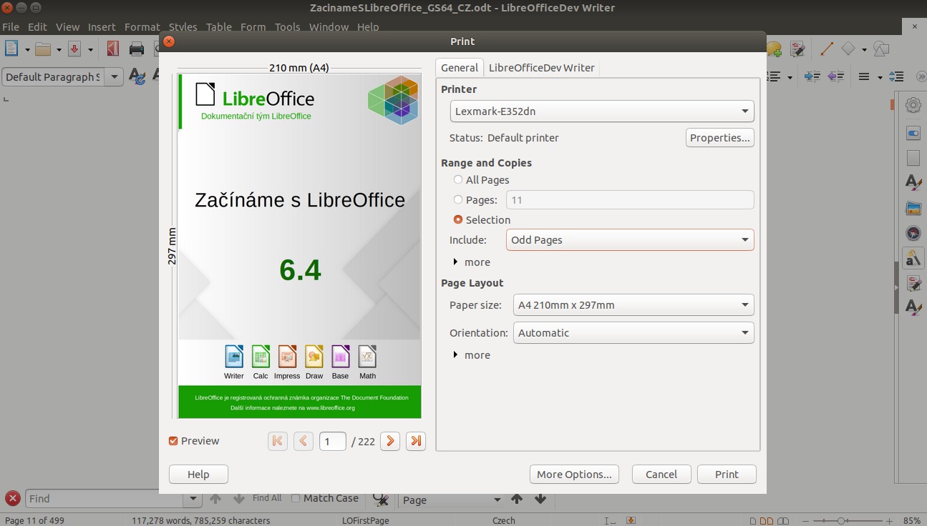Image resolution: width=927 pixels, height=526 pixels.
Task: Open the Properties deck in sidebar
Action: pyautogui.click(x=913, y=133)
